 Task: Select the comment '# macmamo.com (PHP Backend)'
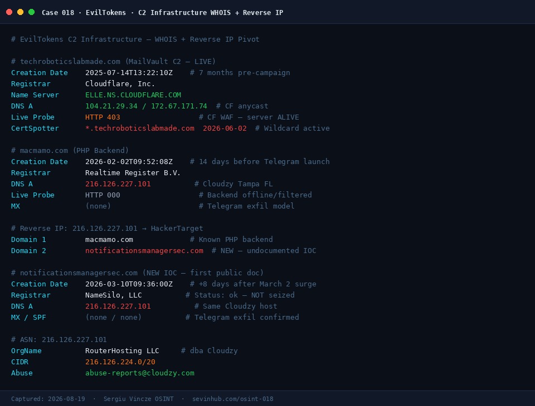tap(70, 150)
